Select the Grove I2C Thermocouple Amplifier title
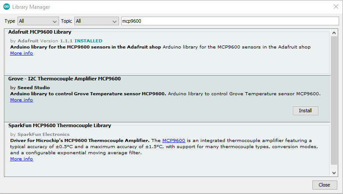The image size is (343, 194). pos(64,79)
